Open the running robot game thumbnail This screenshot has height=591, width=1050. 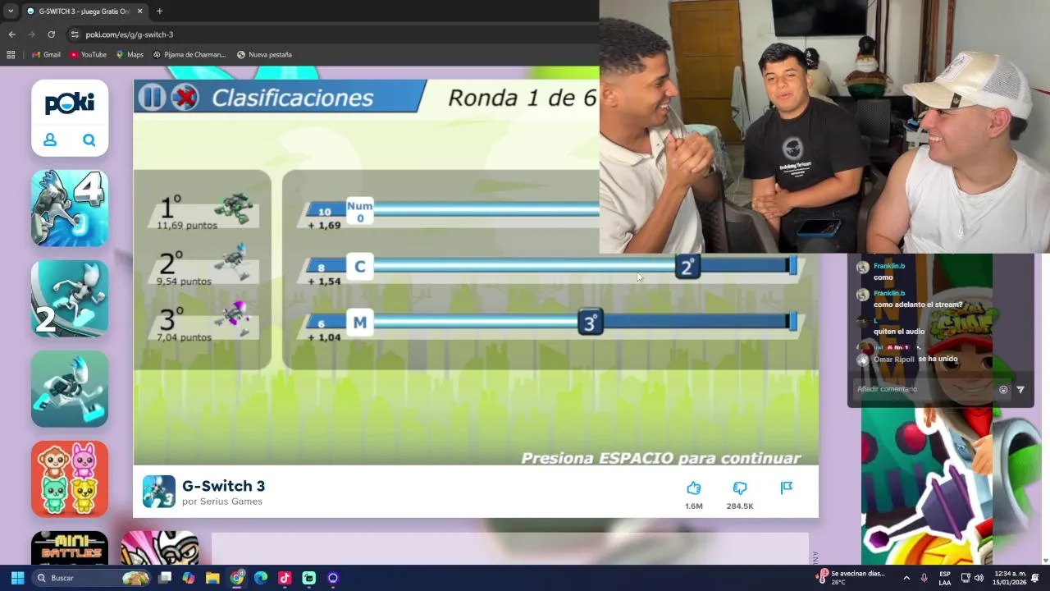(70, 389)
